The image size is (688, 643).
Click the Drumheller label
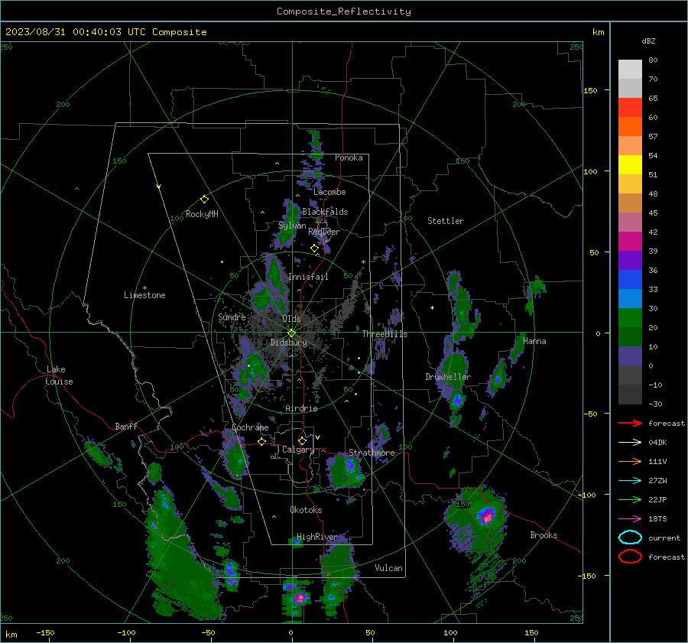tap(448, 377)
